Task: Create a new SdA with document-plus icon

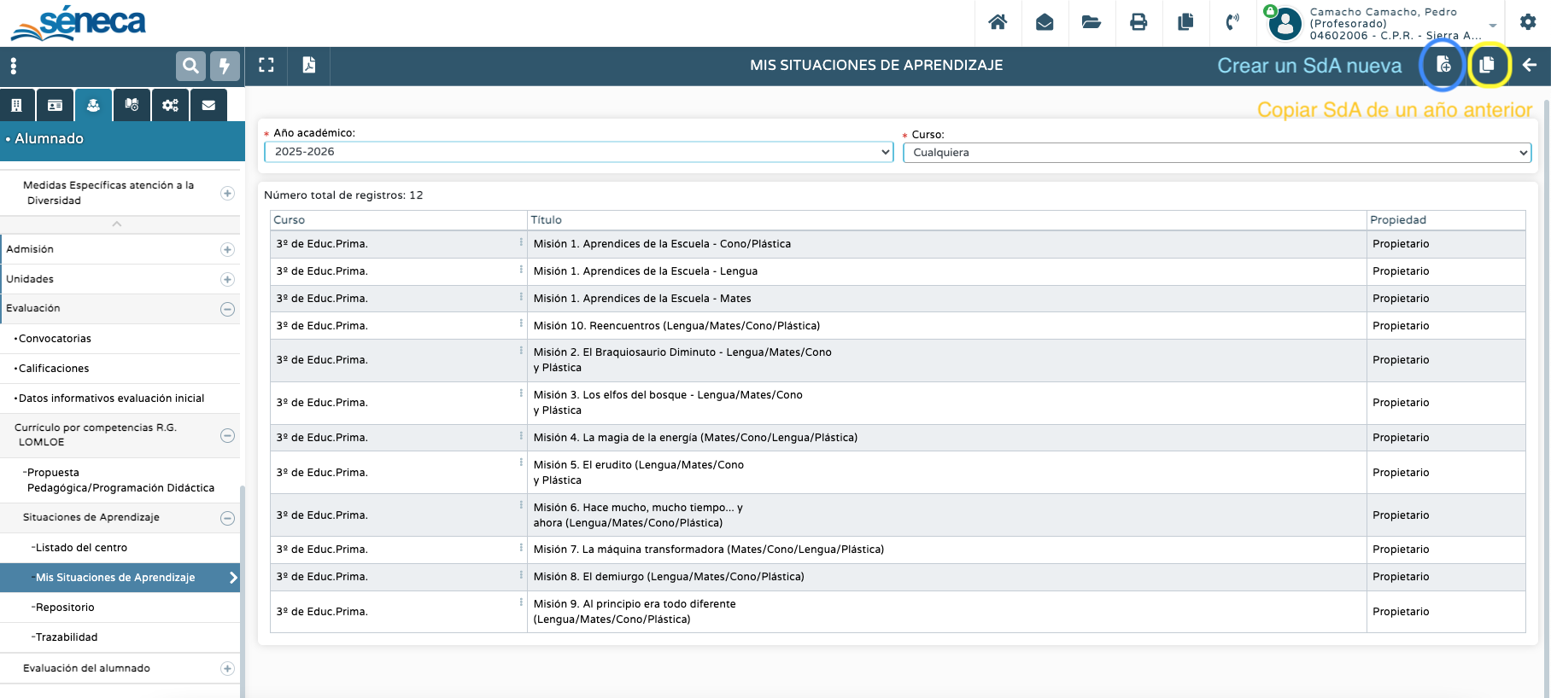Action: [x=1443, y=65]
